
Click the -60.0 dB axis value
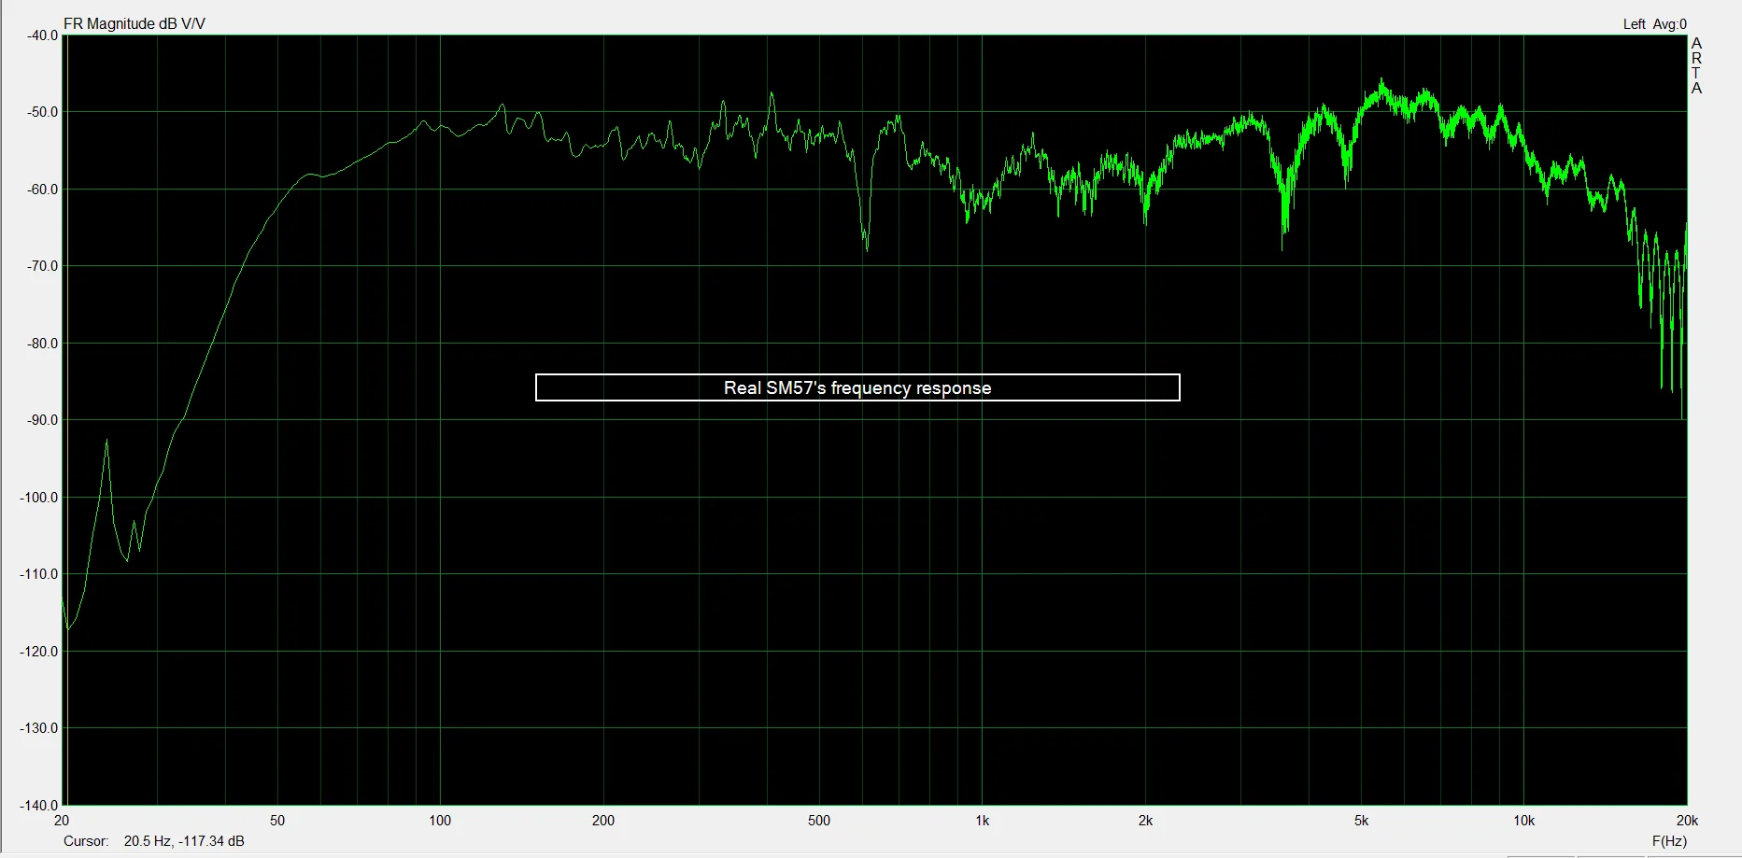42,190
